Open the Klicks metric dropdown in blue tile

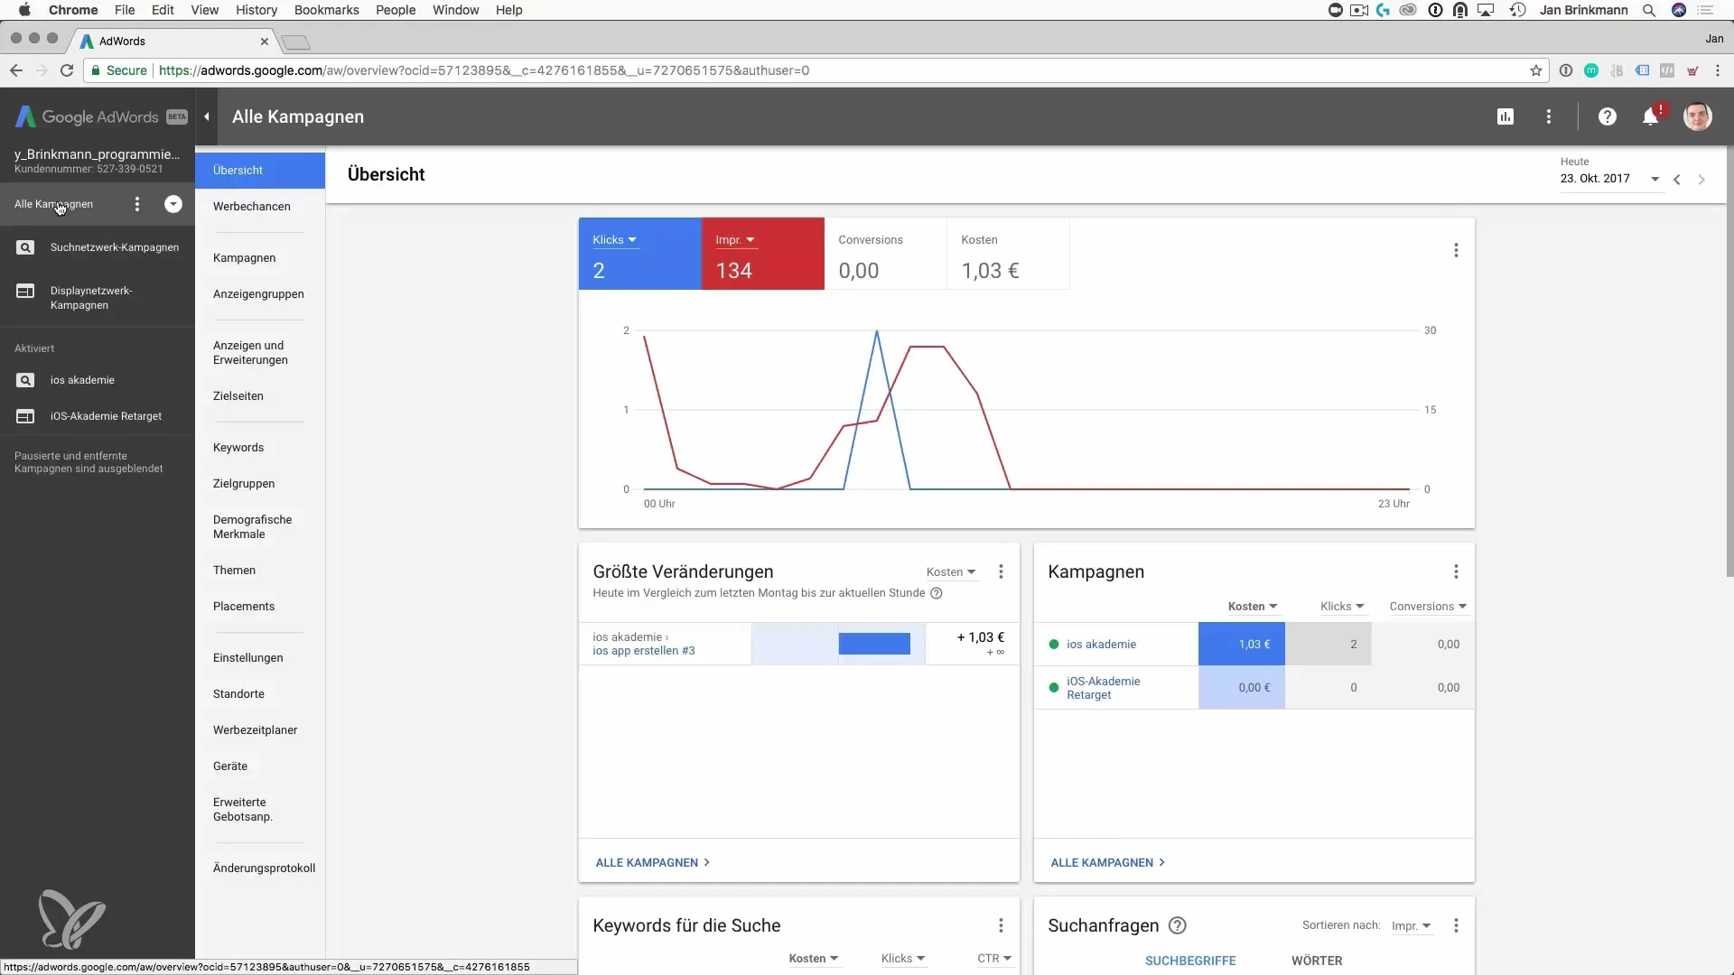click(x=614, y=240)
